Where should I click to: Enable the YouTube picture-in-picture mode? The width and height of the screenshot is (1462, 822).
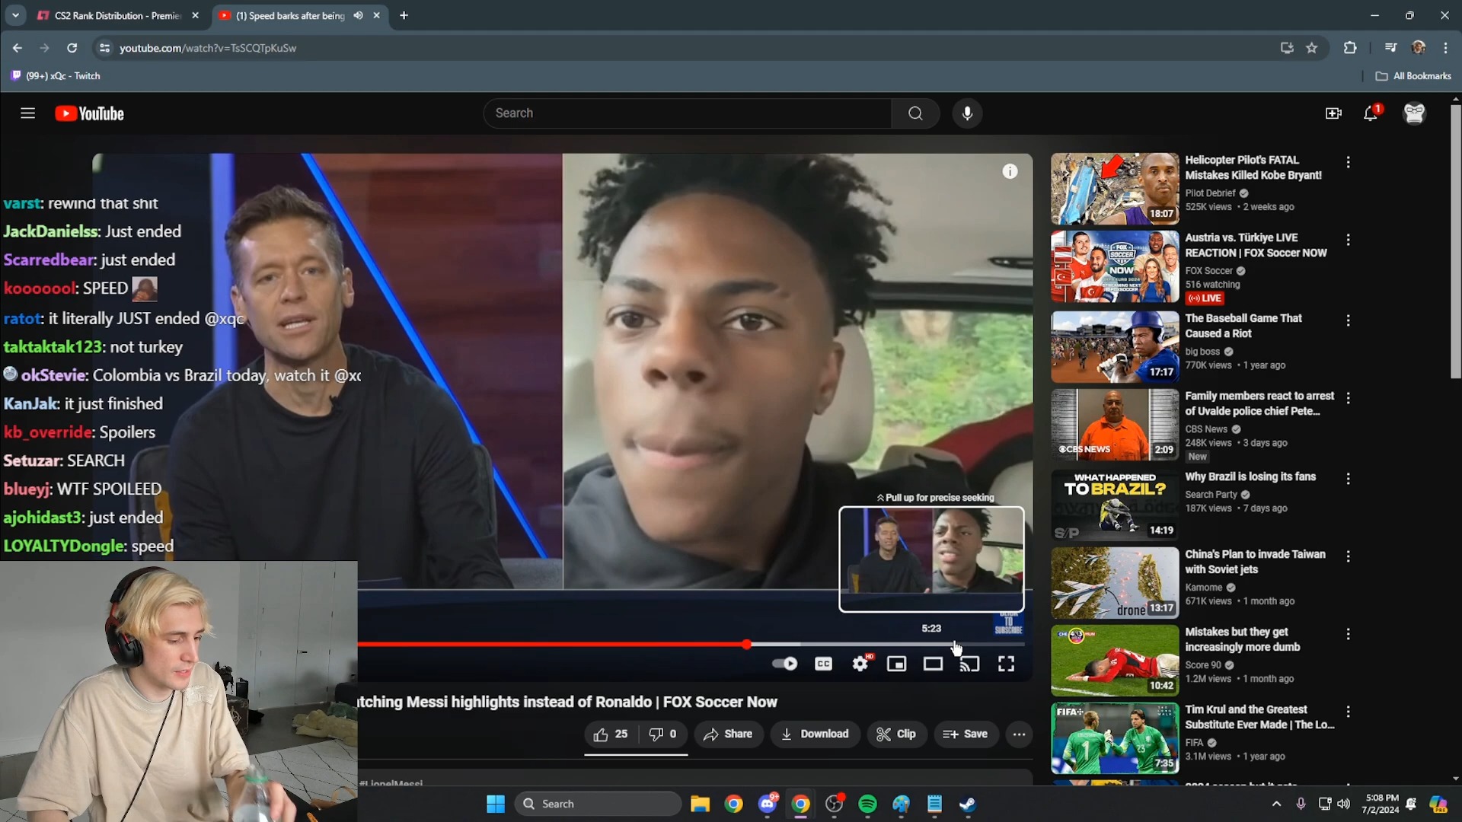897,664
